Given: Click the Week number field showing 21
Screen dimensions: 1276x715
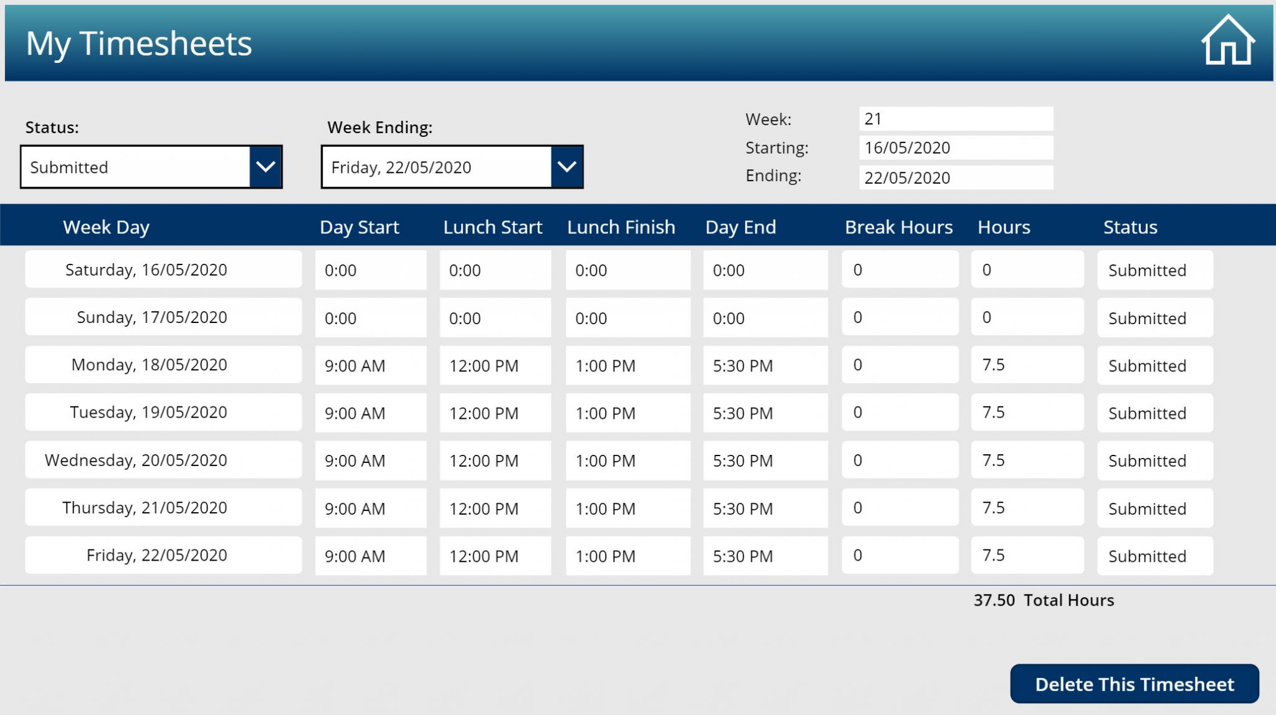Looking at the screenshot, I should (956, 118).
